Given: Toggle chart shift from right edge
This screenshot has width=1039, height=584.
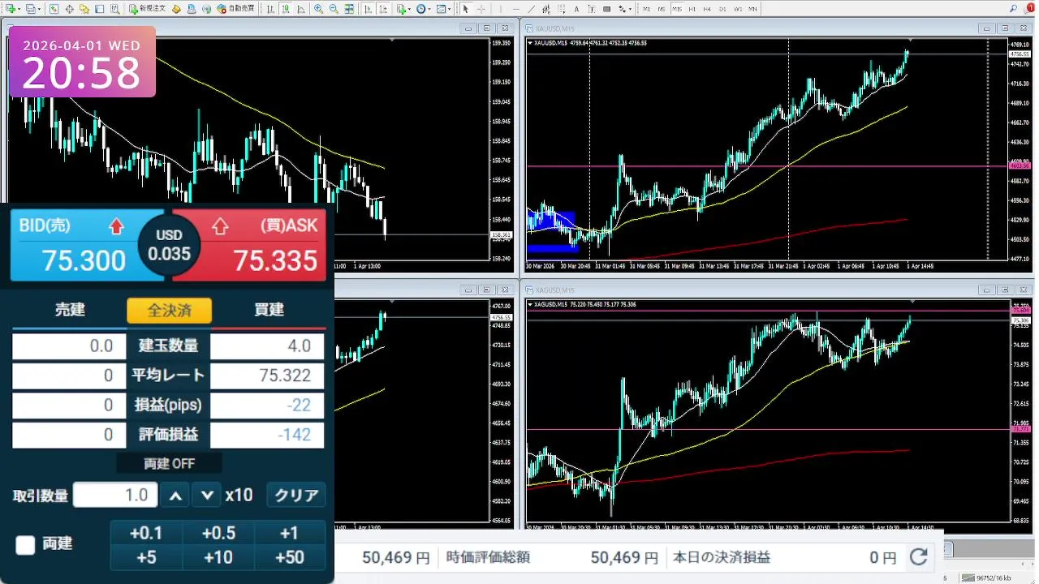Looking at the screenshot, I should click(x=382, y=8).
